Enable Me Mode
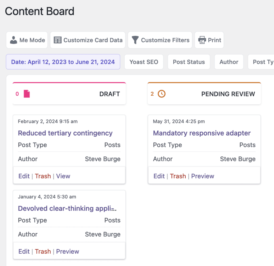The width and height of the screenshot is (274, 266). tap(27, 40)
